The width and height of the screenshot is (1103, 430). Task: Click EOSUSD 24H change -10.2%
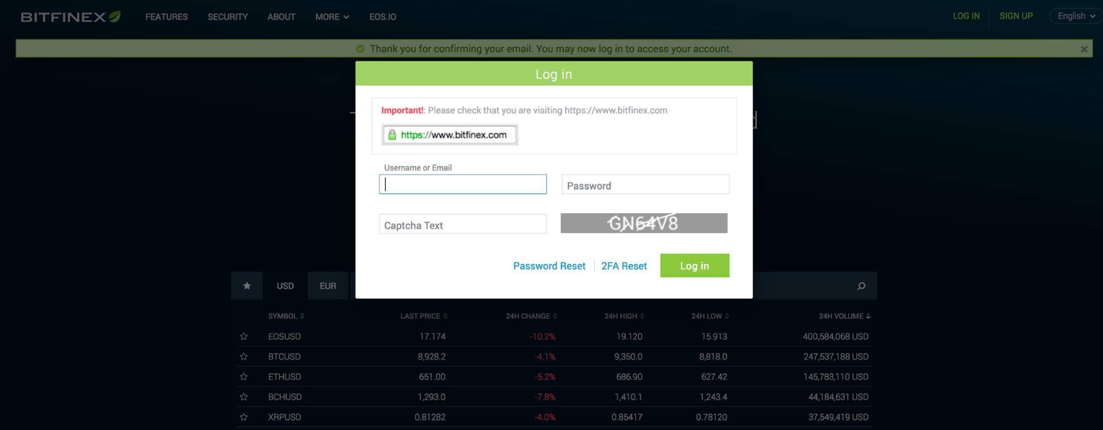(542, 336)
